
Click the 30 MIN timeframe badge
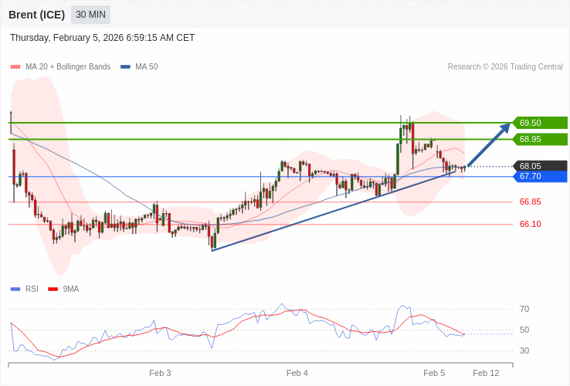[90, 15]
